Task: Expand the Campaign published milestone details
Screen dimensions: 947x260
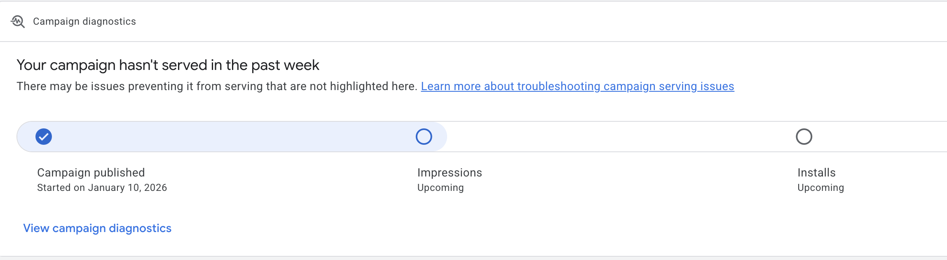Action: pyautogui.click(x=91, y=172)
